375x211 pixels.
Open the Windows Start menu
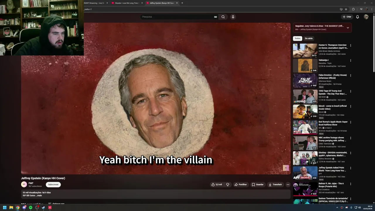(5, 207)
